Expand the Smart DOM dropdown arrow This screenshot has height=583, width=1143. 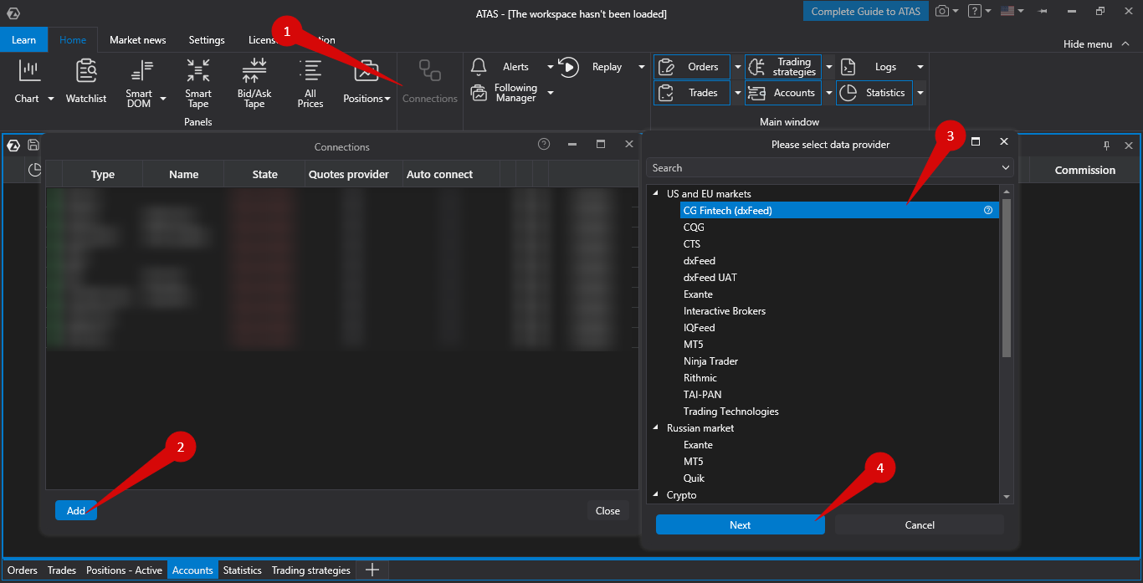click(163, 99)
